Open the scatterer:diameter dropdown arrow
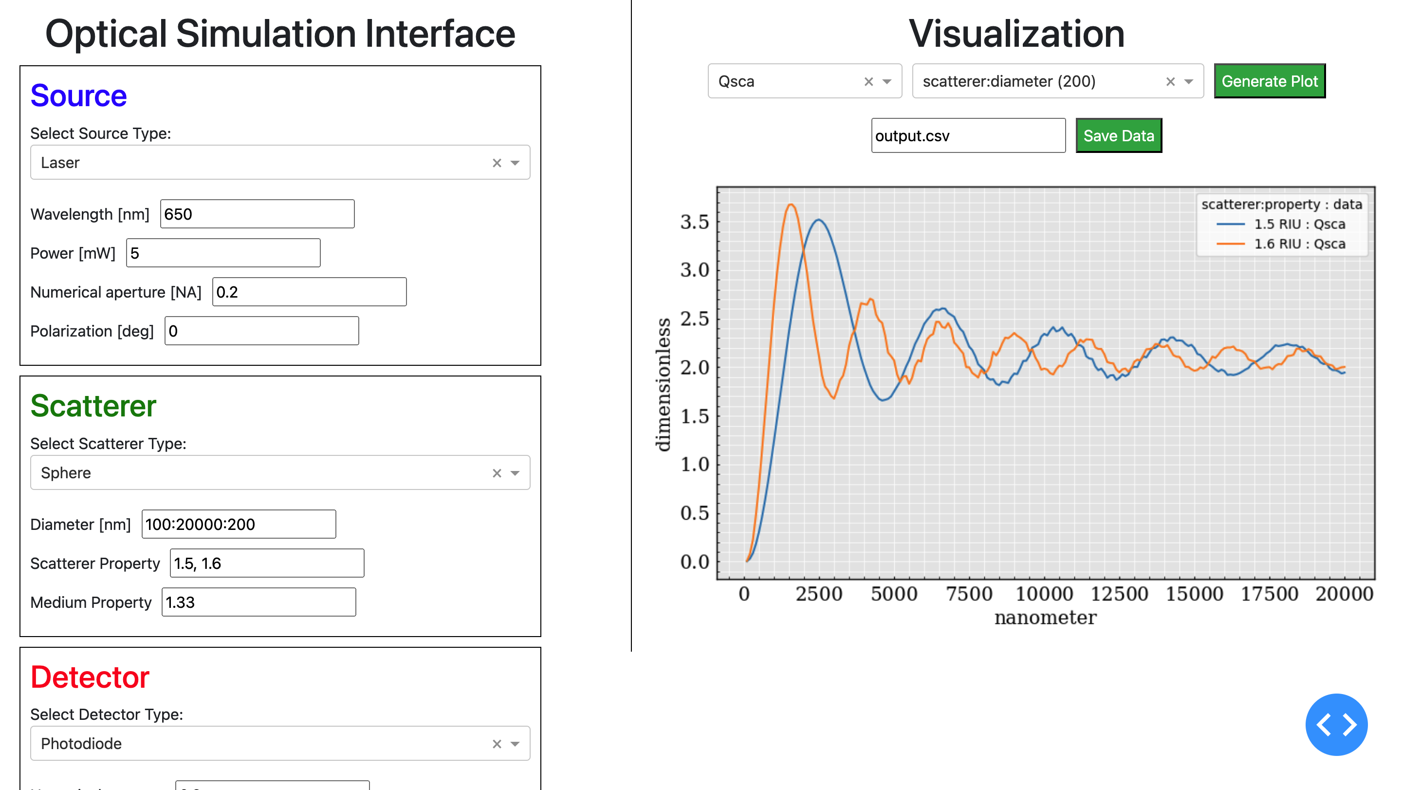This screenshot has width=1402, height=790. pyautogui.click(x=1189, y=82)
